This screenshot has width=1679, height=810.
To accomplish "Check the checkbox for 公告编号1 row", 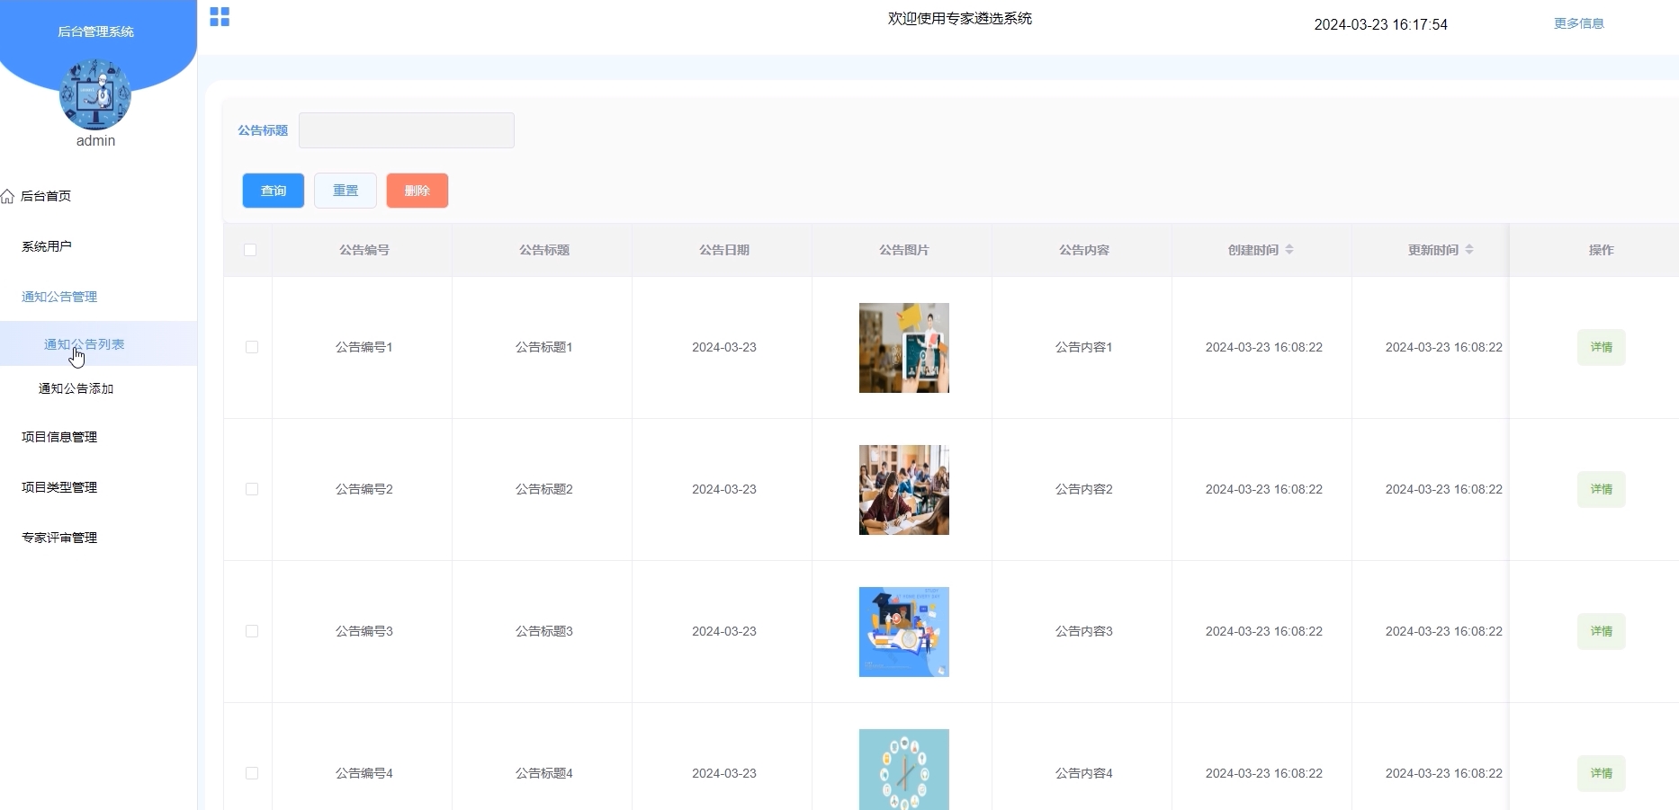I will point(252,347).
